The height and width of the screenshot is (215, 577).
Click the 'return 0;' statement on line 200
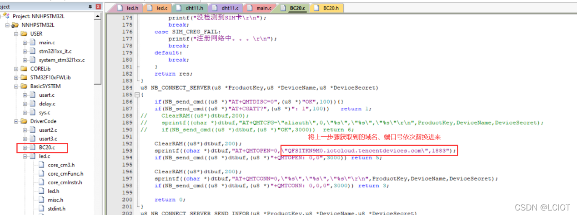click(170, 199)
